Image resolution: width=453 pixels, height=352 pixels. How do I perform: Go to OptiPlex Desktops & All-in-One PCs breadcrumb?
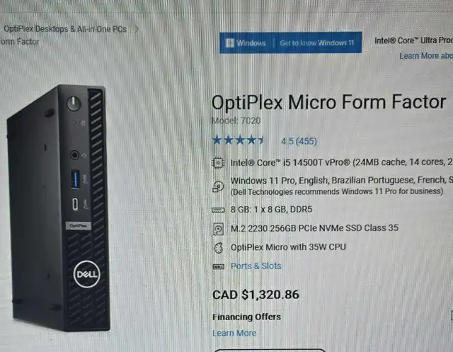coord(65,29)
